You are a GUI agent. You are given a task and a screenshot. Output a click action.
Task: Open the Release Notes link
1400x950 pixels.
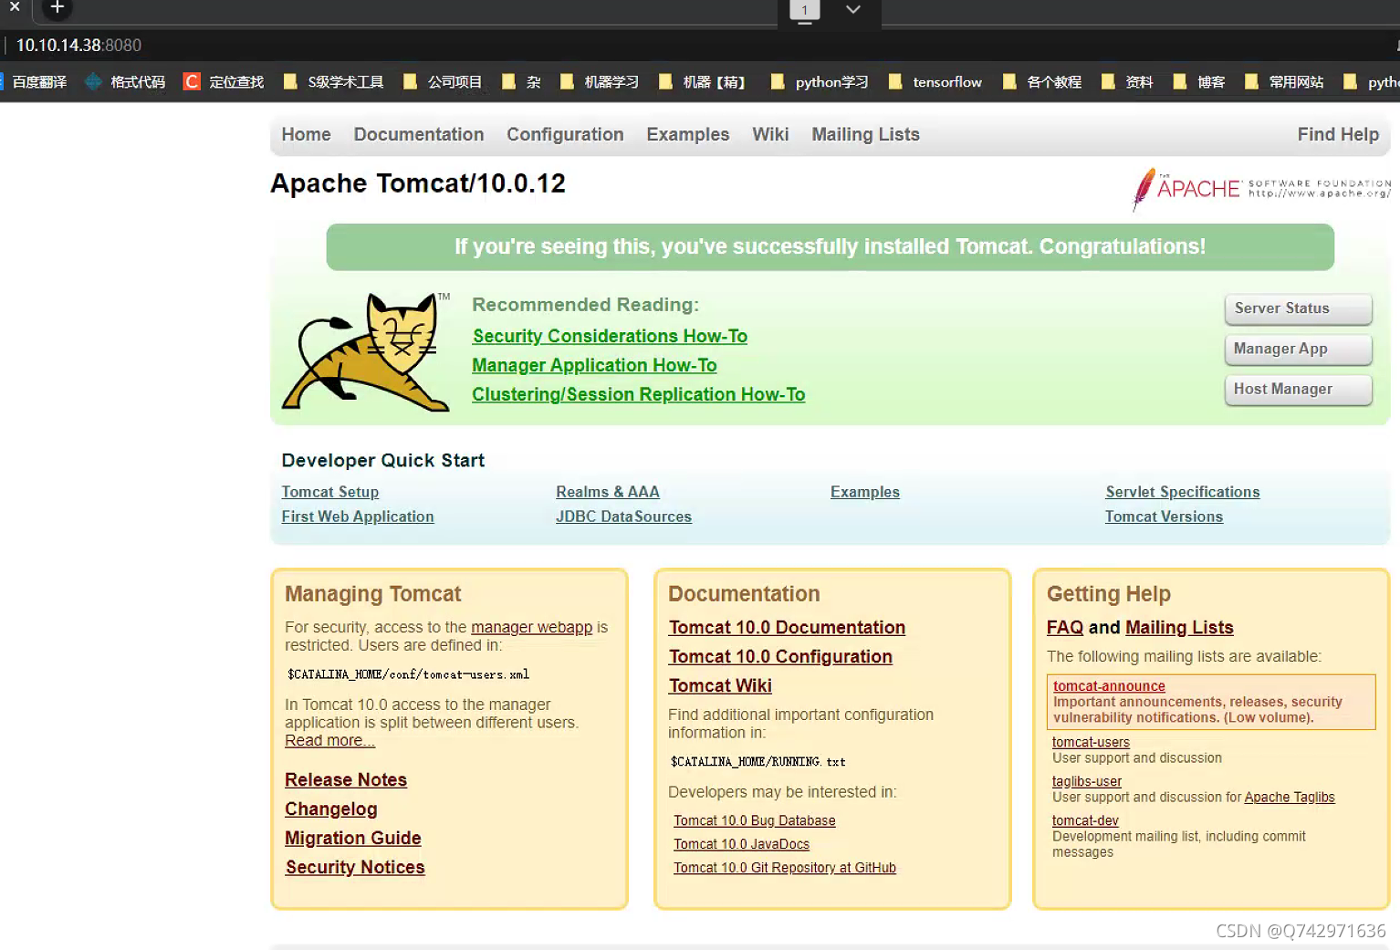[345, 779]
